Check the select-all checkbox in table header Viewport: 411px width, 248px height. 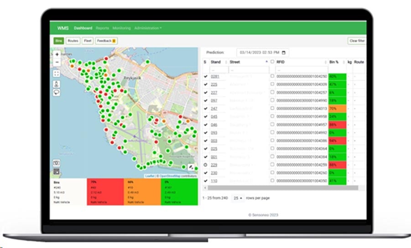tap(272, 62)
